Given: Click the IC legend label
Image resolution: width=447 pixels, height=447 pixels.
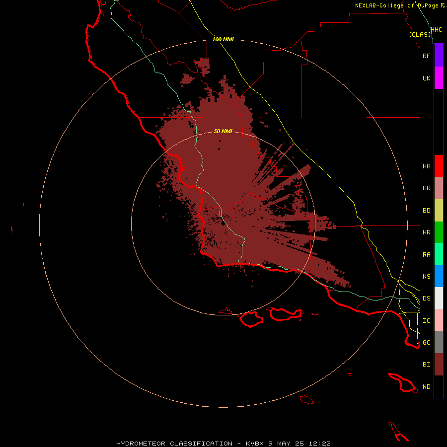Looking at the screenshot, I should click(x=426, y=321).
